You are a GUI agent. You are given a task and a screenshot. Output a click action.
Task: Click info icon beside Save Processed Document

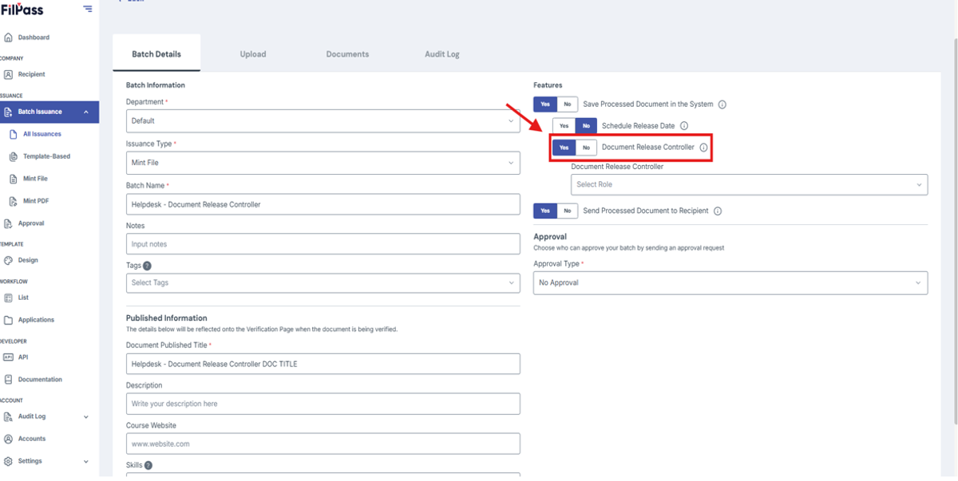pyautogui.click(x=722, y=104)
